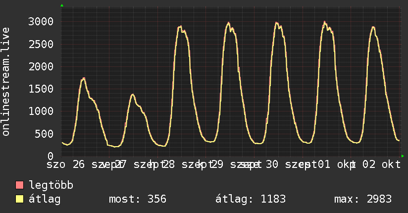Click the 500 y-axis label
Image resolution: width=408 pixels, height=213 pixels.
click(x=44, y=134)
